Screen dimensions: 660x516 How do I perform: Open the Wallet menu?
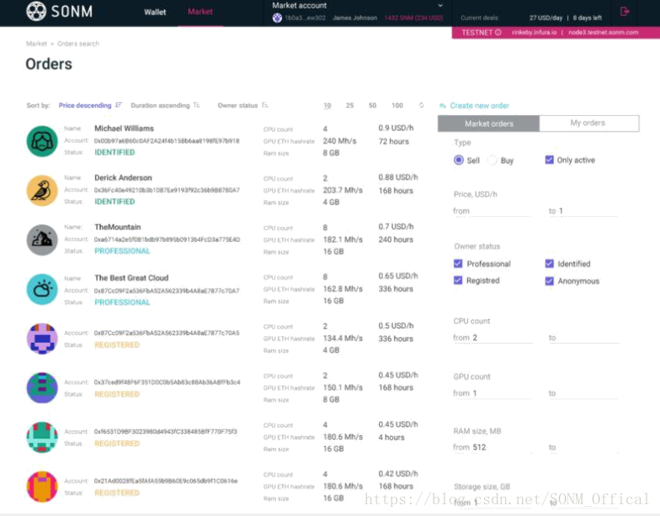click(x=155, y=12)
